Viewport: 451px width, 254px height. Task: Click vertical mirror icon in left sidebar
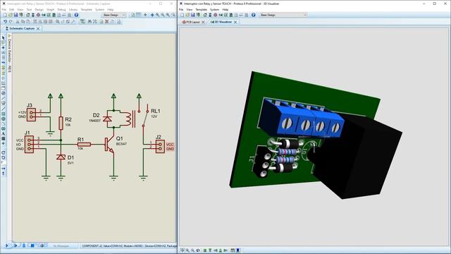tap(3, 174)
